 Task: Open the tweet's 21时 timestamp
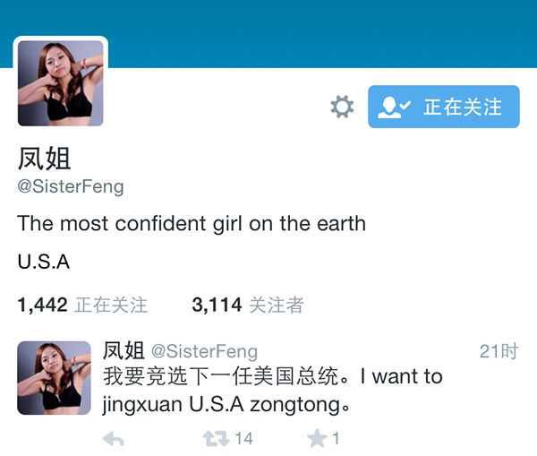[499, 351]
